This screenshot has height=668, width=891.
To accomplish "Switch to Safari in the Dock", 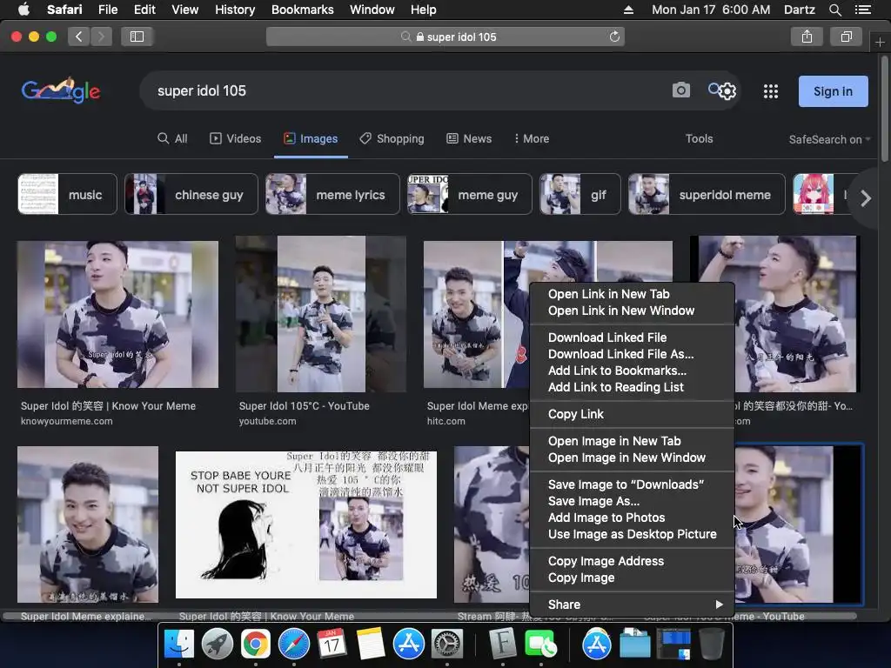I will tap(294, 644).
